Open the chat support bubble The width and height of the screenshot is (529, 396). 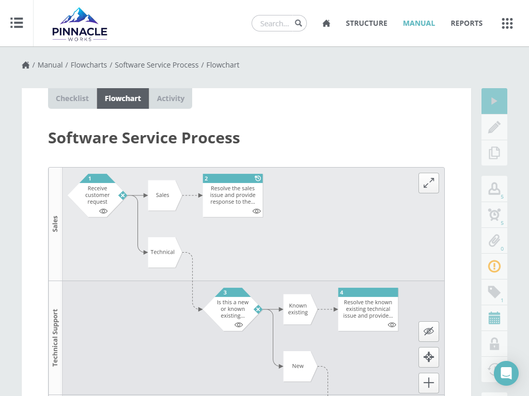tap(506, 373)
